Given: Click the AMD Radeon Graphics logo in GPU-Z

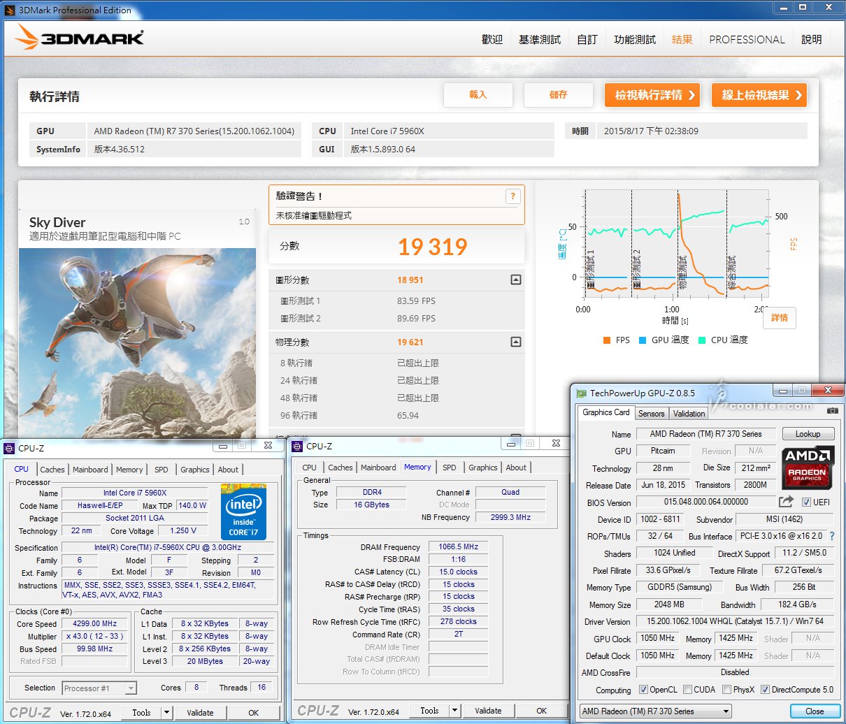Looking at the screenshot, I should pyautogui.click(x=808, y=467).
